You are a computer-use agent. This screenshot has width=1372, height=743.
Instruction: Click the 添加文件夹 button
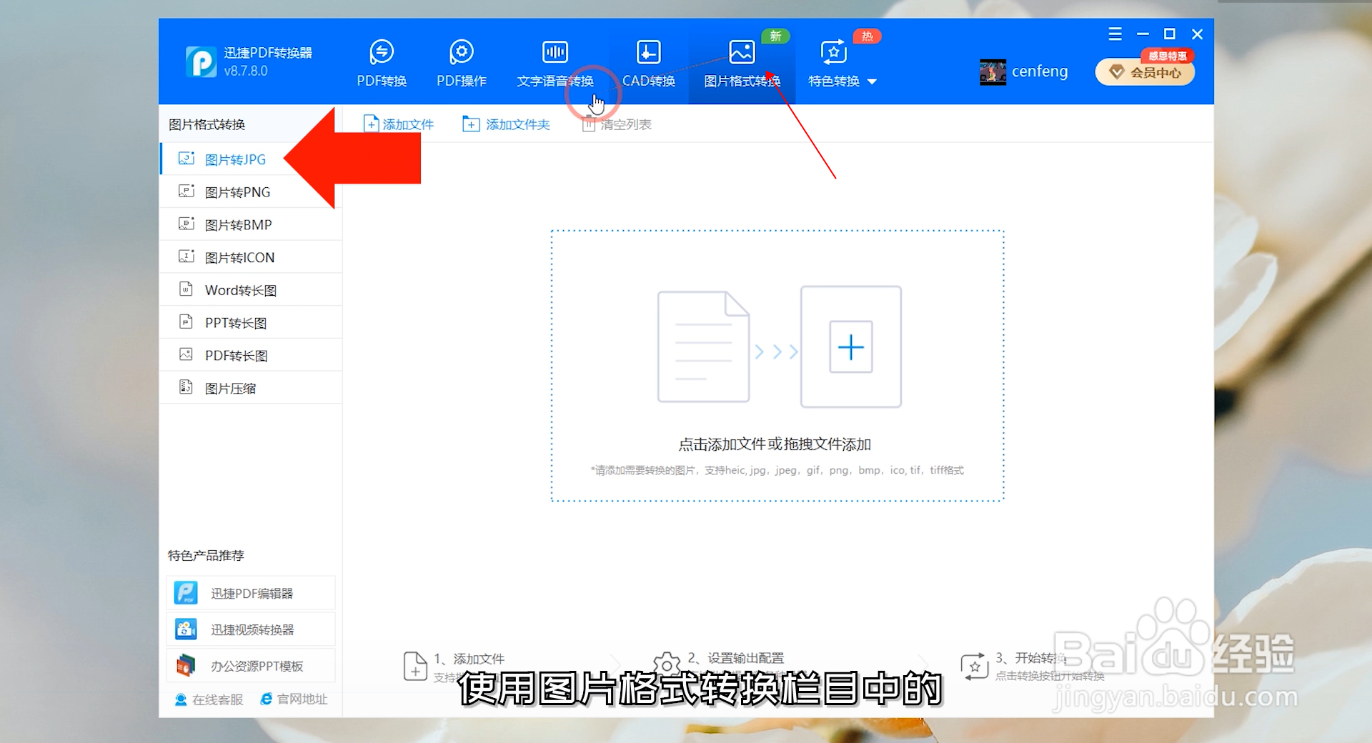[507, 124]
